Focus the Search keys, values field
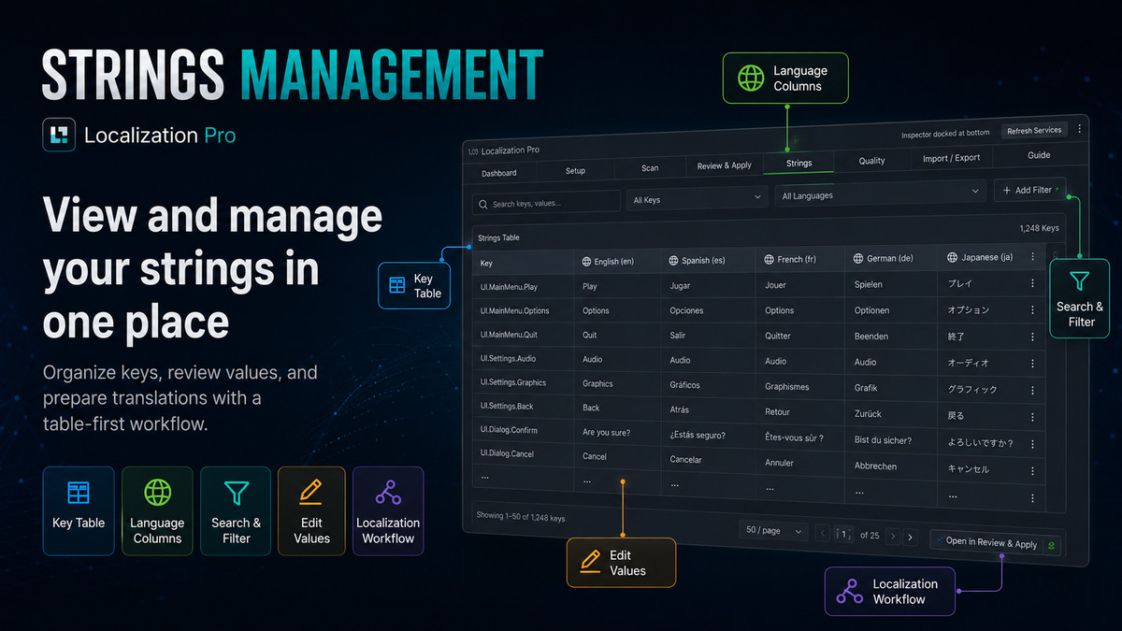This screenshot has height=631, width=1122. pos(546,203)
